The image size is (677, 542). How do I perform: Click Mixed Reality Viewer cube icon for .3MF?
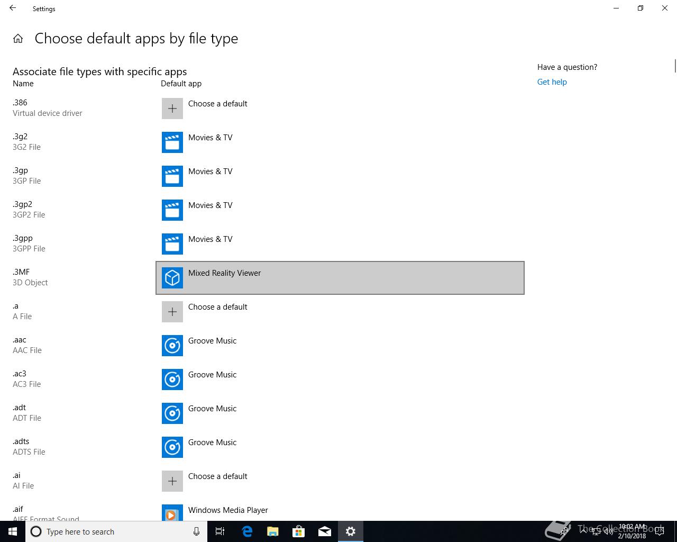pyautogui.click(x=172, y=278)
